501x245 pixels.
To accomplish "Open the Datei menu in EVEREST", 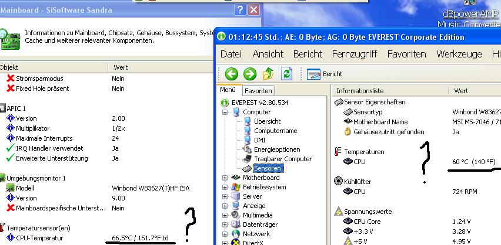I will [x=231, y=54].
